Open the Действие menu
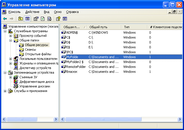 [32, 12]
